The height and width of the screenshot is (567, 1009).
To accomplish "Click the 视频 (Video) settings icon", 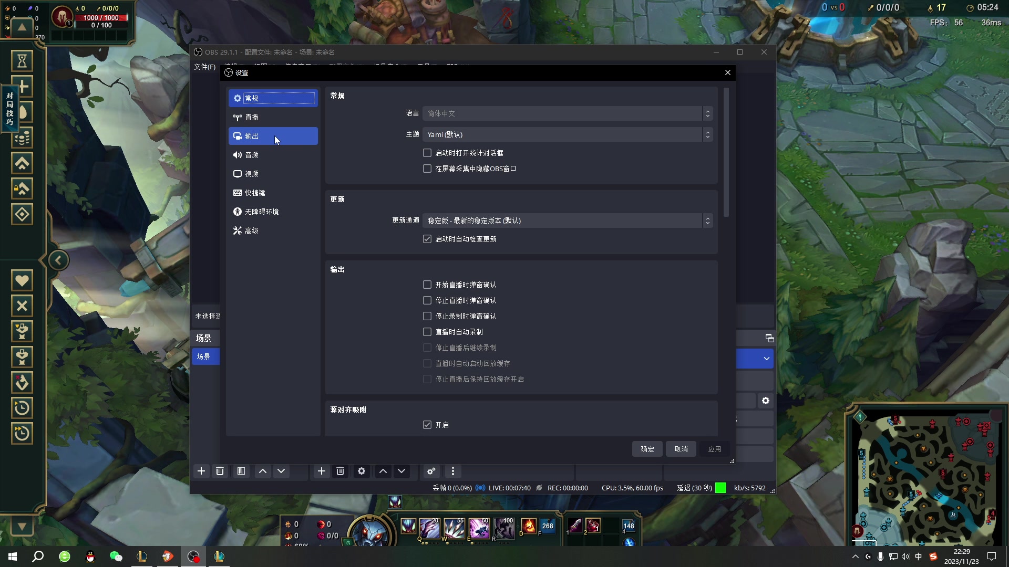I will click(x=251, y=173).
